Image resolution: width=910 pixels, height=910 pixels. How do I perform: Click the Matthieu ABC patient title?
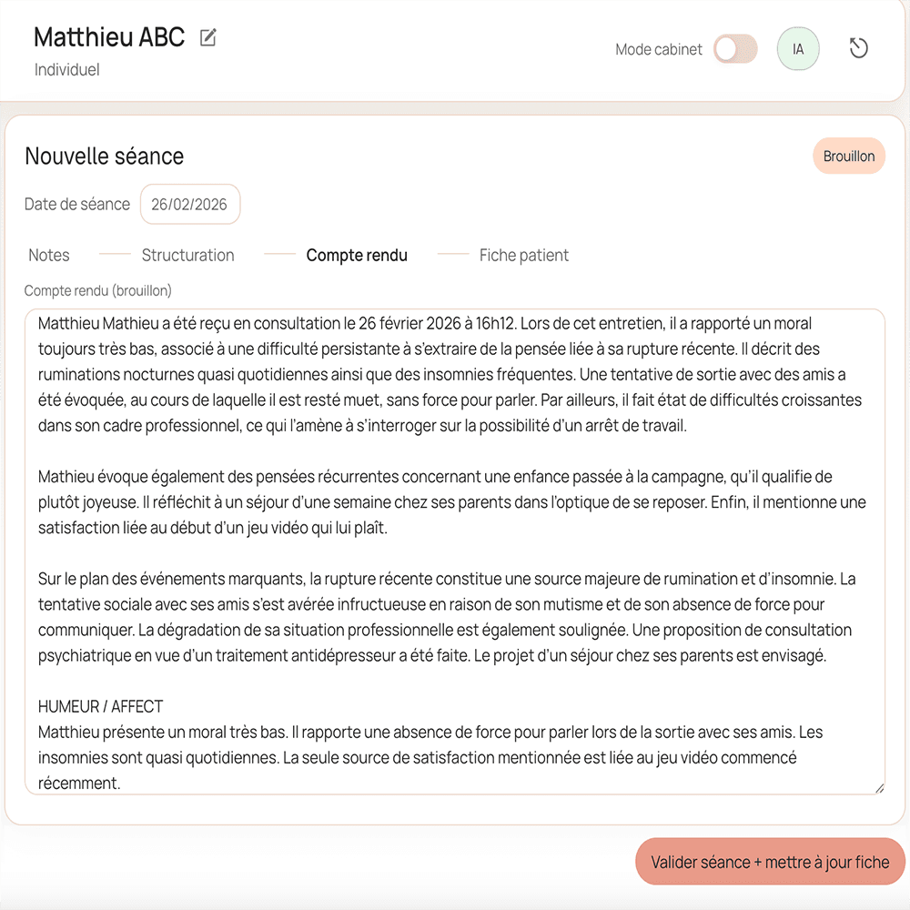click(x=109, y=37)
